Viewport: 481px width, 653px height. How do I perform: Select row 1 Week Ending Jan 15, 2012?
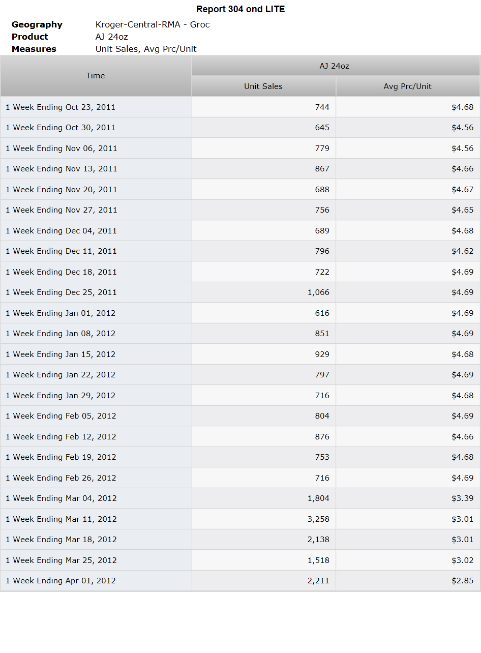coord(240,354)
